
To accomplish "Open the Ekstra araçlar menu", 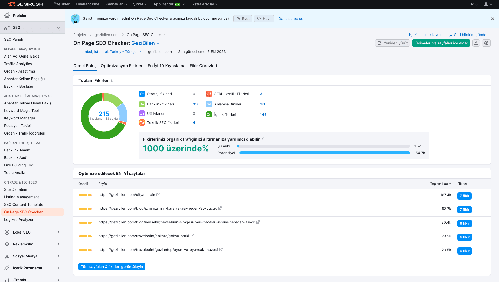I will (204, 4).
